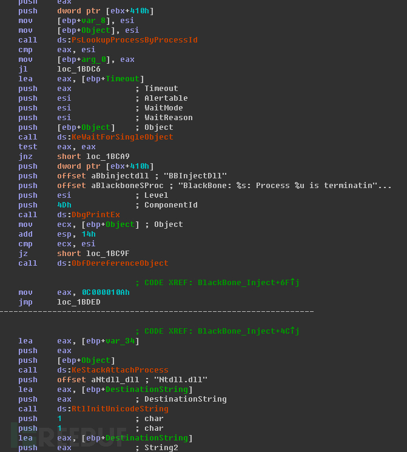Follow CODE XREF BlackBone_Inject+6F
This screenshot has width=407, height=452.
coord(217,283)
